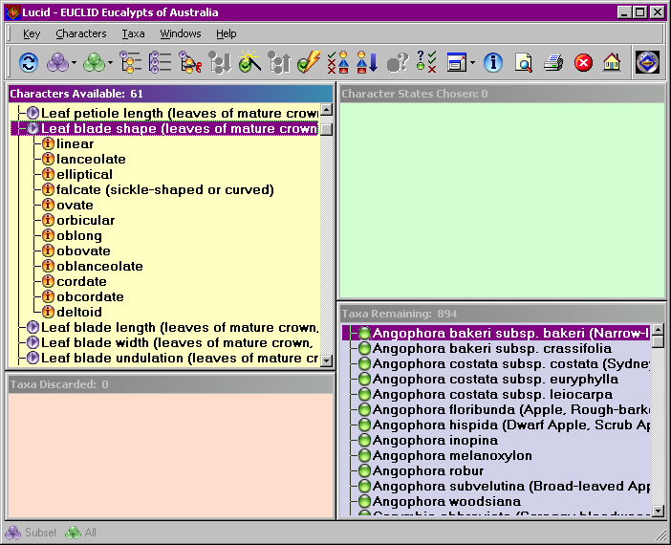Click the blue information icon in toolbar
Screen dimensions: 671x545
(x=493, y=63)
